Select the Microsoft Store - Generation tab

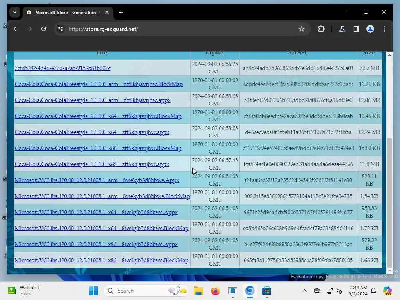tap(67, 12)
